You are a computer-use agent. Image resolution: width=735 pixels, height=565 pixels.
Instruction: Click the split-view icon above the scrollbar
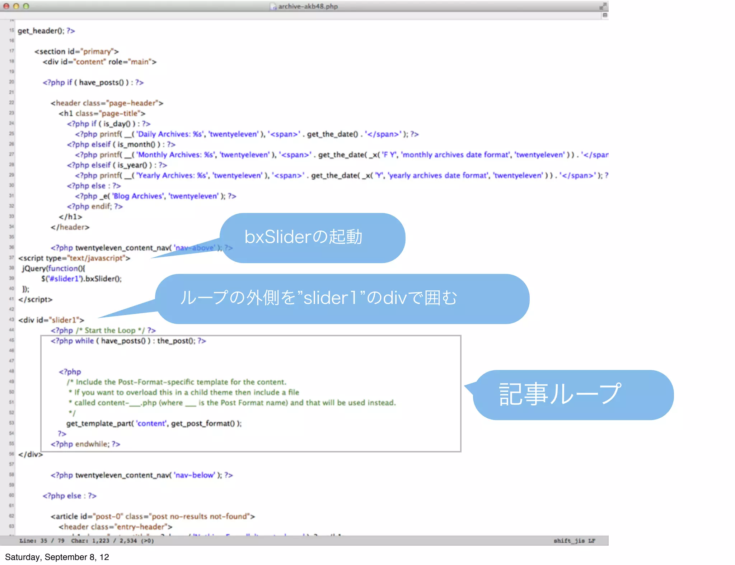click(x=605, y=15)
